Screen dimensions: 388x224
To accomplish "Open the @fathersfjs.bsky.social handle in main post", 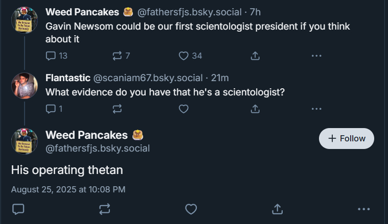I will click(x=98, y=148).
